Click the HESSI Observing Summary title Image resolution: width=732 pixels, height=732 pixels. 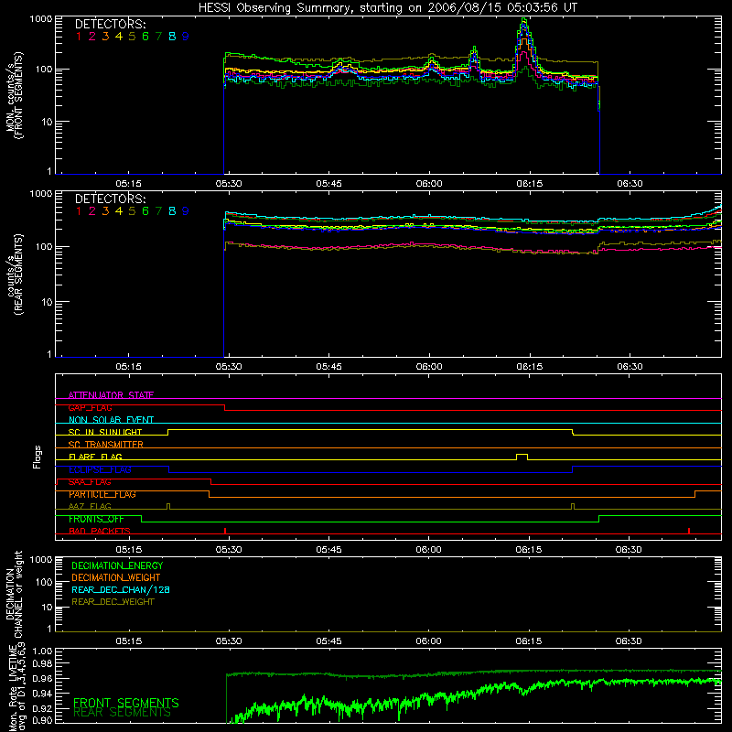(x=387, y=8)
